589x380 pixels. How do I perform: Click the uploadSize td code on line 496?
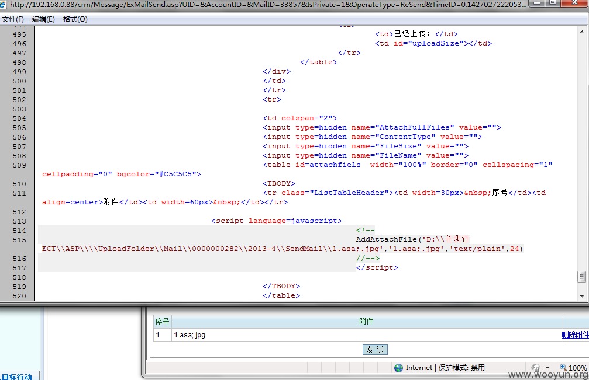tap(433, 43)
